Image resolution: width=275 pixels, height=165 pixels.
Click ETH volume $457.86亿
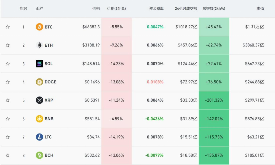188,45
